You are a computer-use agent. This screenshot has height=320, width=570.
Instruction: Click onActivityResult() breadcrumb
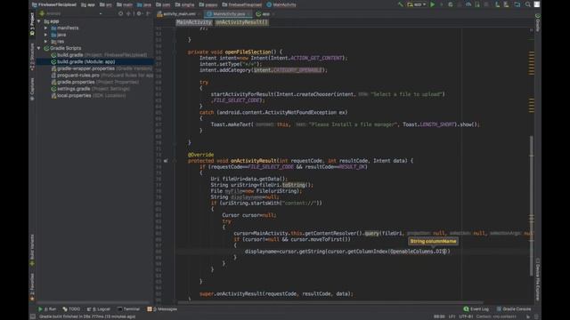(x=241, y=22)
